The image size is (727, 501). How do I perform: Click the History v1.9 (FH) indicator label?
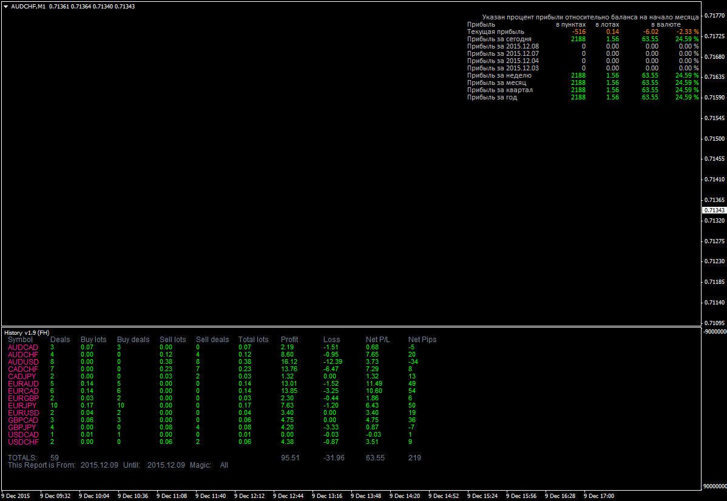coord(27,333)
